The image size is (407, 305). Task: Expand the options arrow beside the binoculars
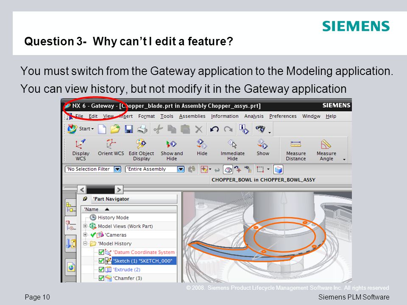[270, 133]
